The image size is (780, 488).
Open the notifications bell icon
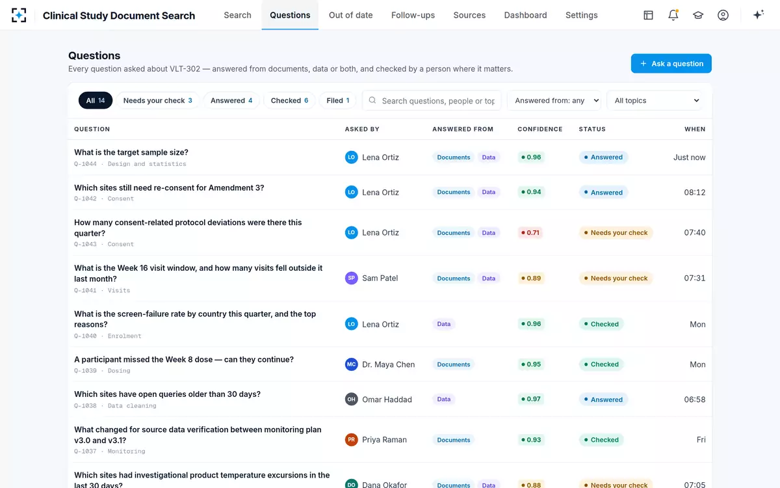pos(673,15)
